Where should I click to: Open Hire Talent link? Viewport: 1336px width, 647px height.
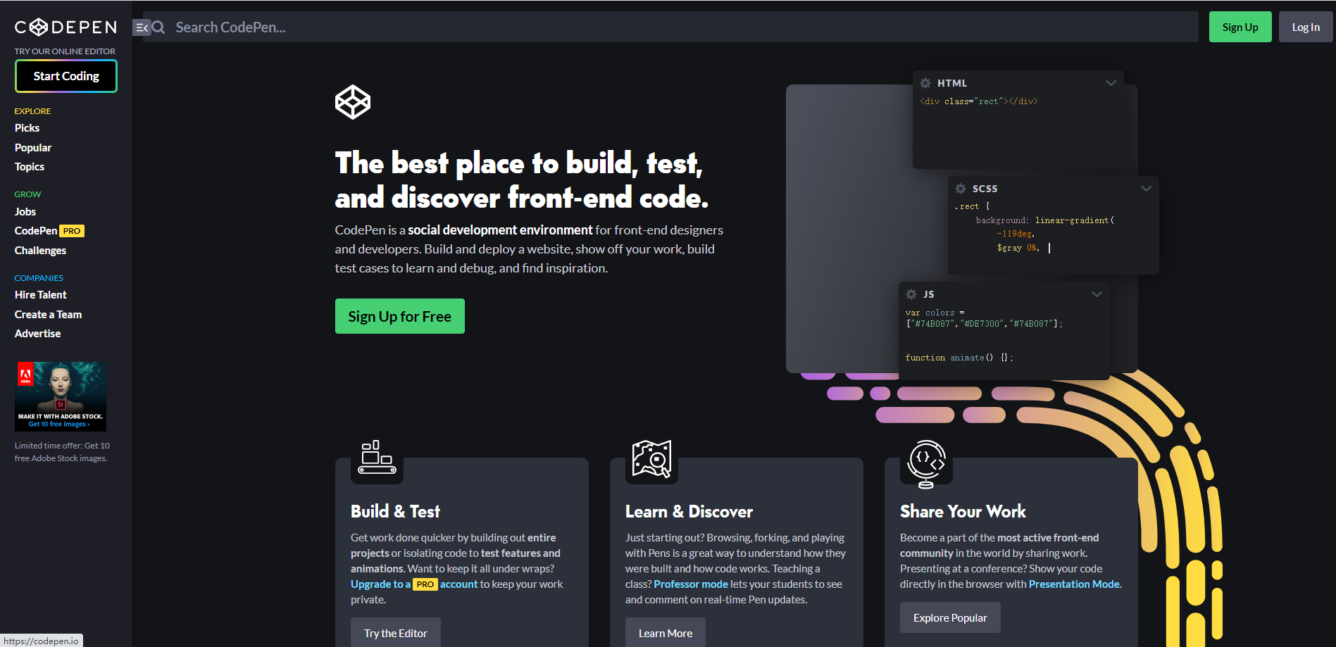41,295
